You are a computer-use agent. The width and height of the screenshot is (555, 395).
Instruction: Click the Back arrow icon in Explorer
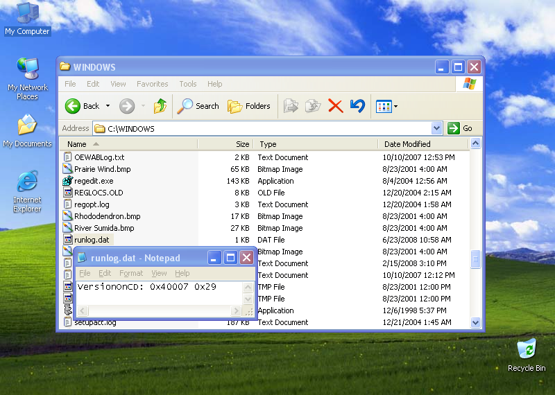[x=73, y=106]
